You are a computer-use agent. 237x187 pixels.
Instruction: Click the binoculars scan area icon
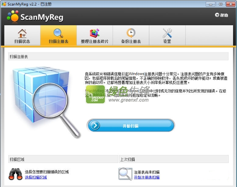(x=15, y=174)
